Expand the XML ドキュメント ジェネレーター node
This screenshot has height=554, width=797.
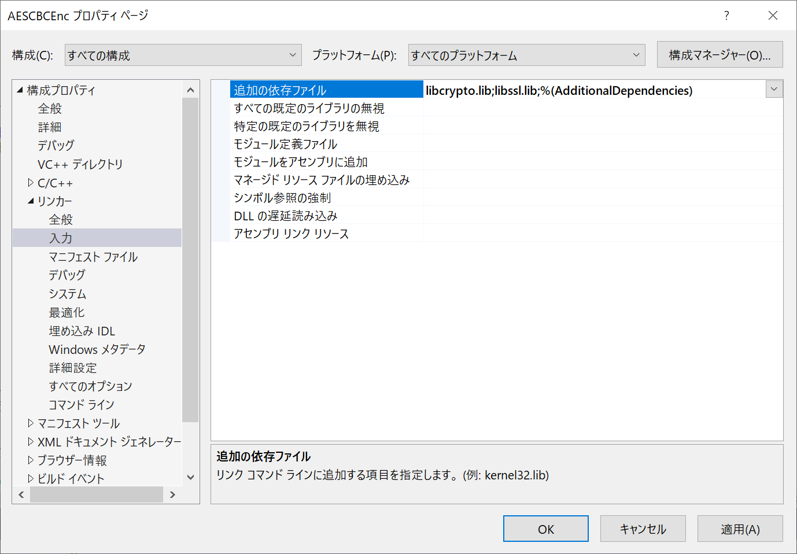tap(31, 441)
